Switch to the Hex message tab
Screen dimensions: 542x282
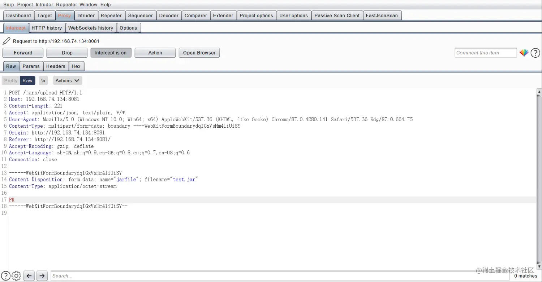click(x=76, y=66)
